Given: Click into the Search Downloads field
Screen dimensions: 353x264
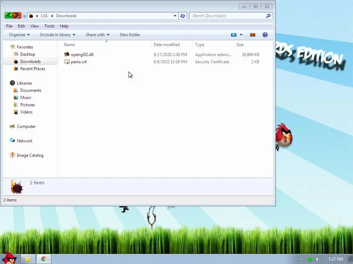Looking at the screenshot, I should [228, 16].
